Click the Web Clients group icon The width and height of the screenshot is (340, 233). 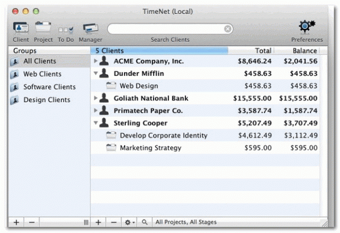[15, 74]
